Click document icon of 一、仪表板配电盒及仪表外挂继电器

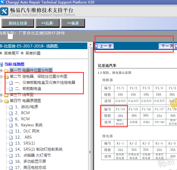[11, 83]
